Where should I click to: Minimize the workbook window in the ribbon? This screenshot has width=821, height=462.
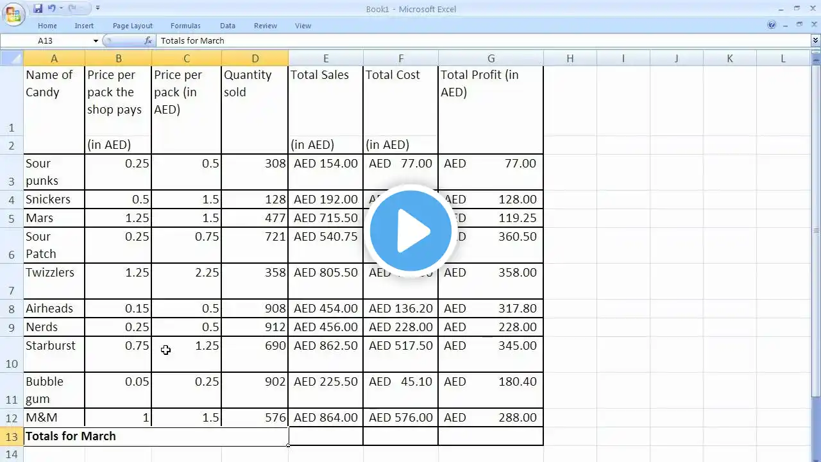point(786,25)
